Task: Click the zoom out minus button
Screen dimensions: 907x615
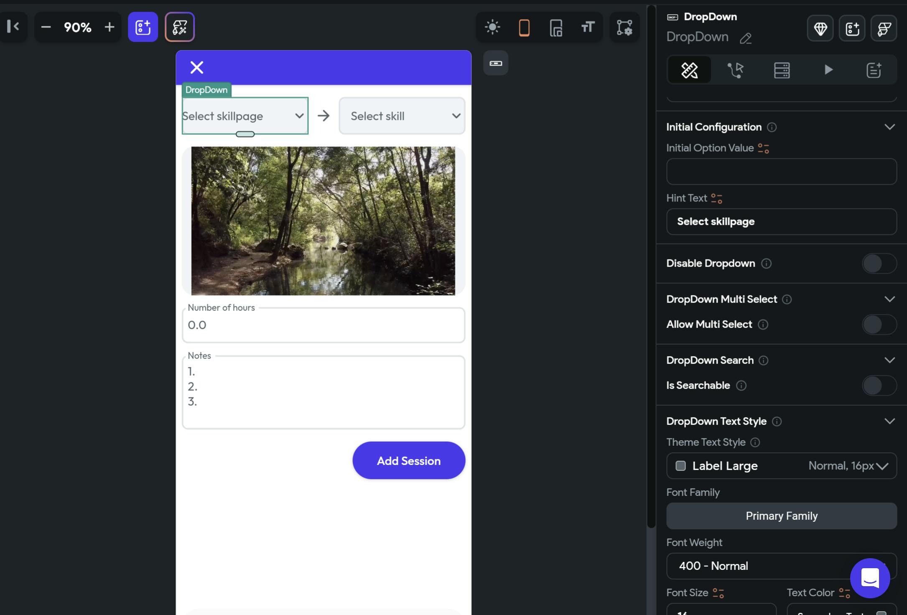Action: [46, 27]
